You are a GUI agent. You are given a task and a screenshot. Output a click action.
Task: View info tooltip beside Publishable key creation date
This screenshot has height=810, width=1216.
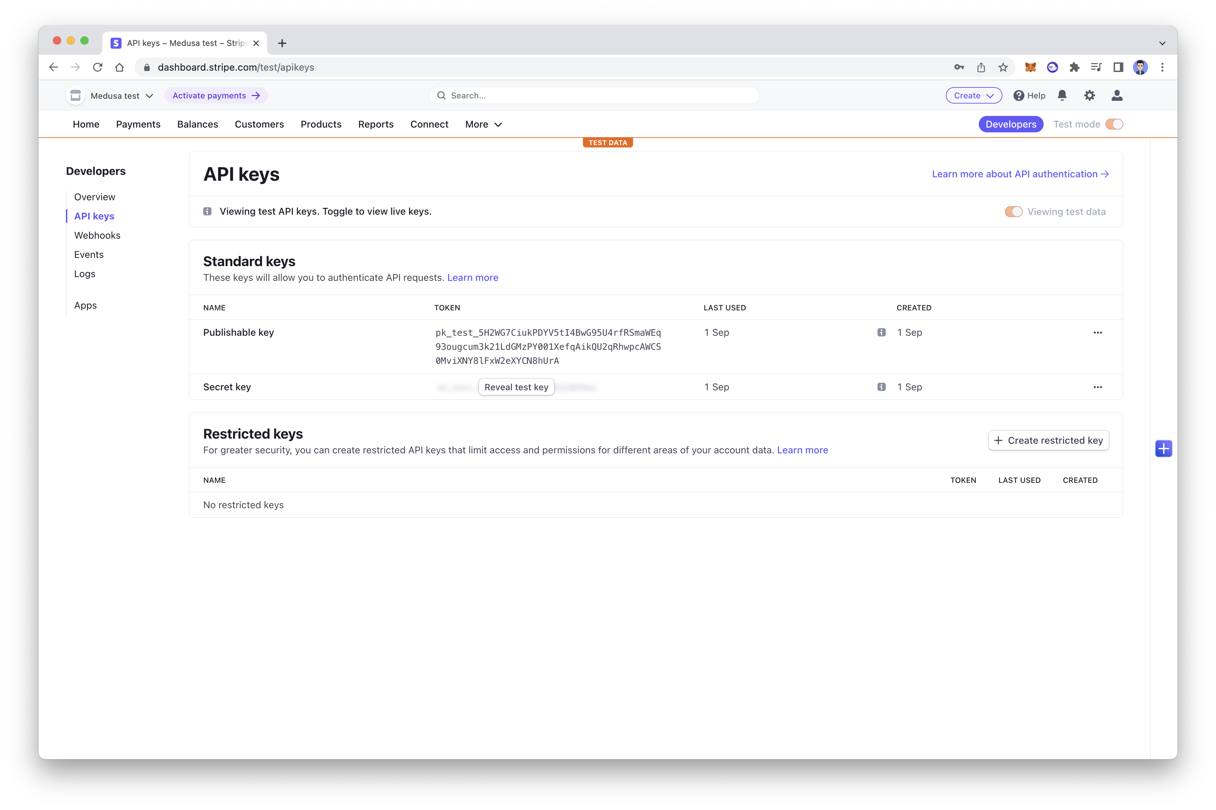pos(882,332)
